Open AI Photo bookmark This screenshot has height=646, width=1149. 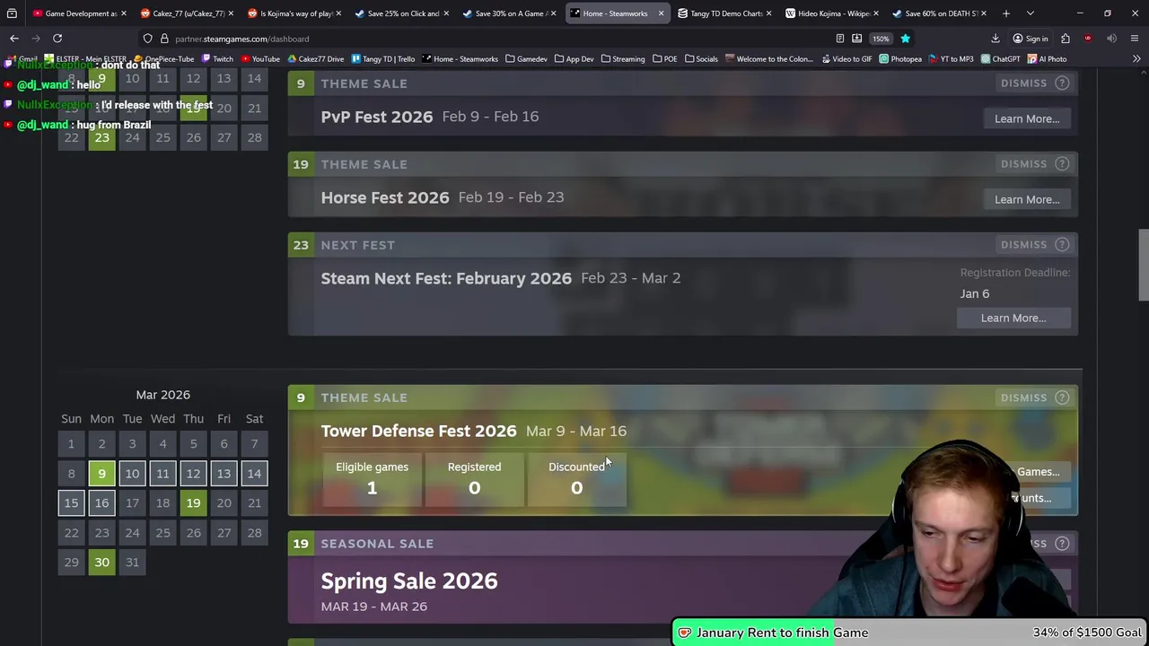click(1047, 59)
